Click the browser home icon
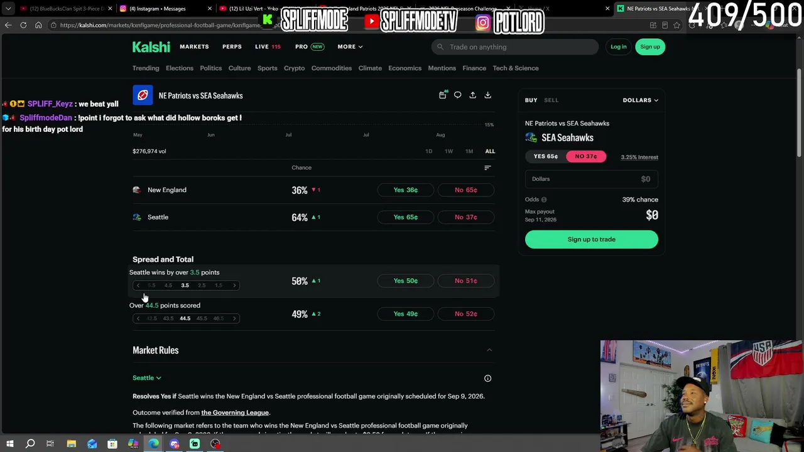The width and height of the screenshot is (804, 452). click(x=38, y=25)
